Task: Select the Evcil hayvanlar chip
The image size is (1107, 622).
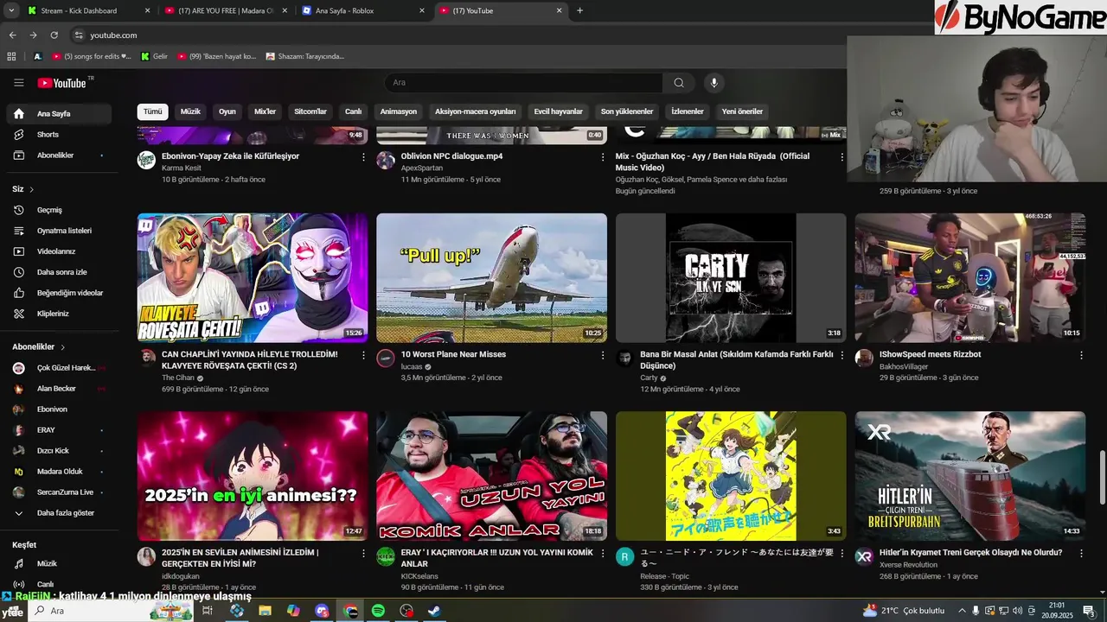Action: (x=558, y=111)
